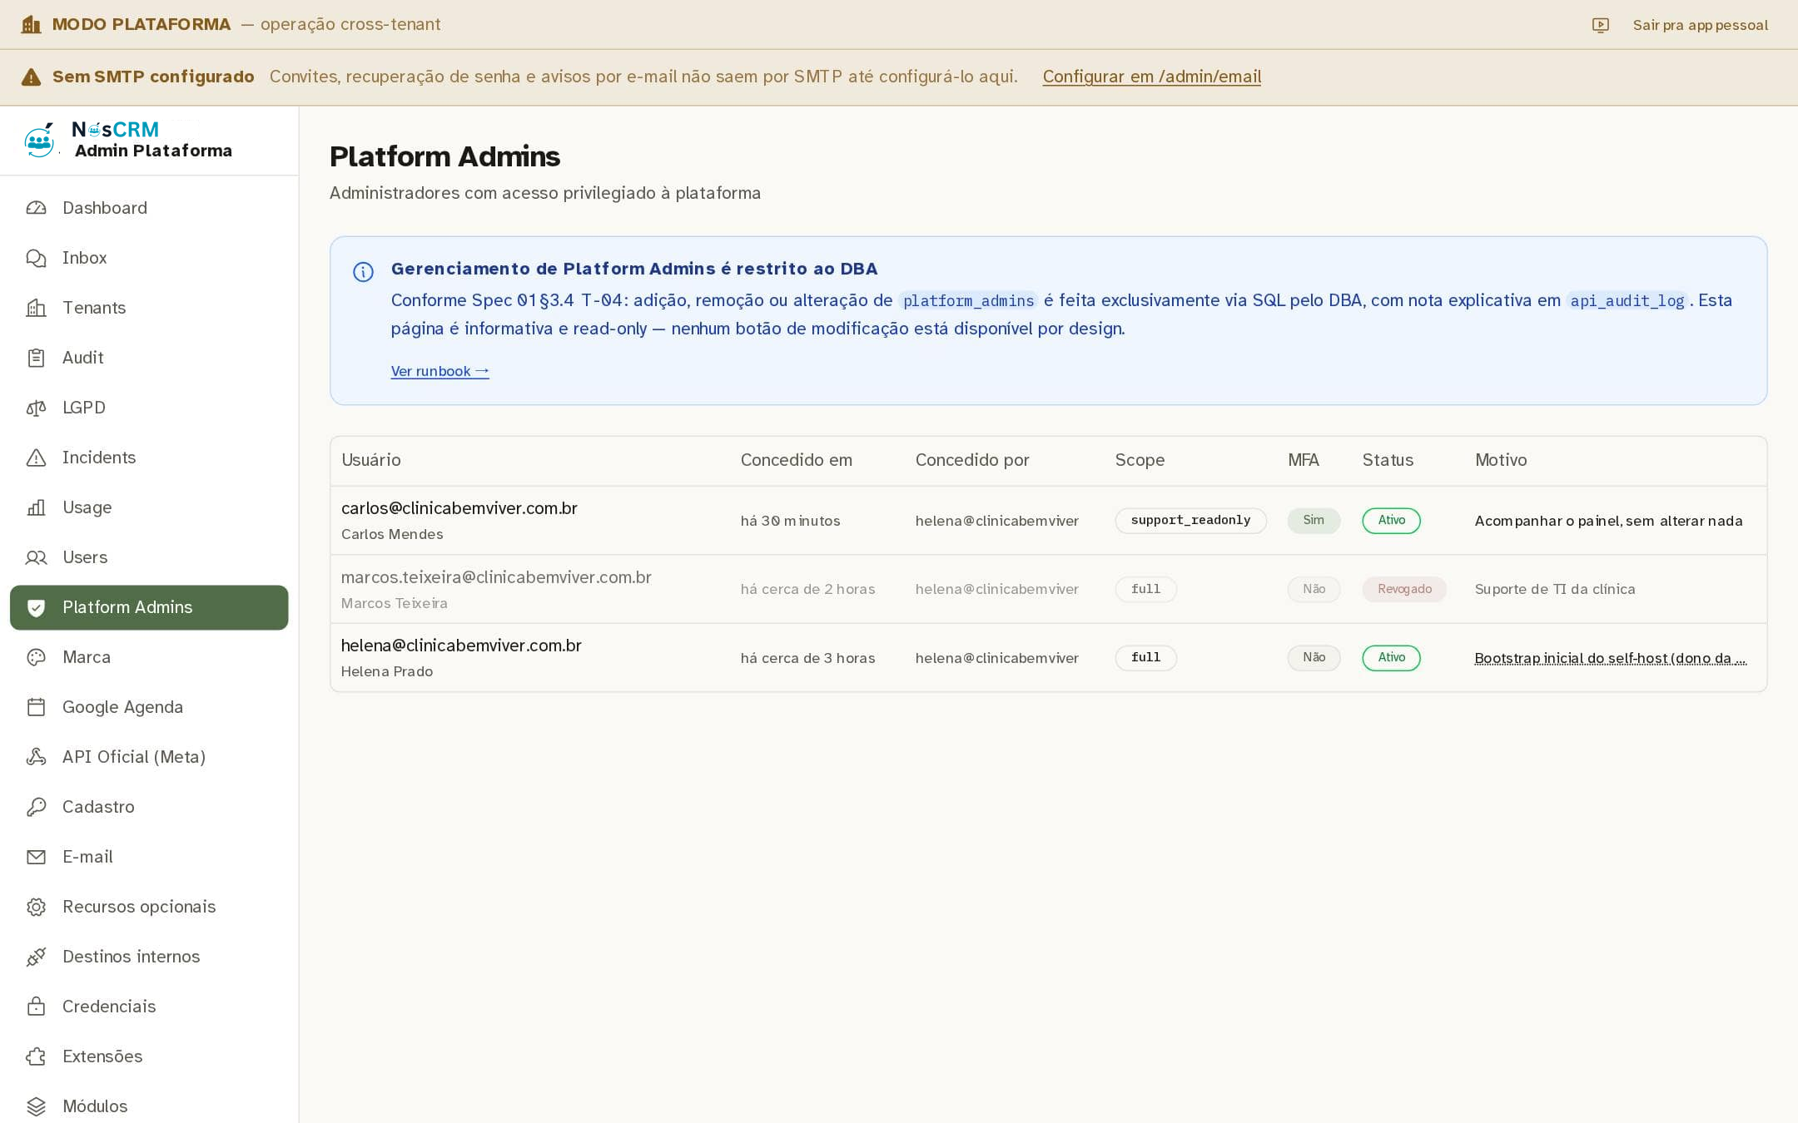Viewport: 1798px width, 1123px height.
Task: Click the Inbox chat bubbles icon
Action: [36, 258]
